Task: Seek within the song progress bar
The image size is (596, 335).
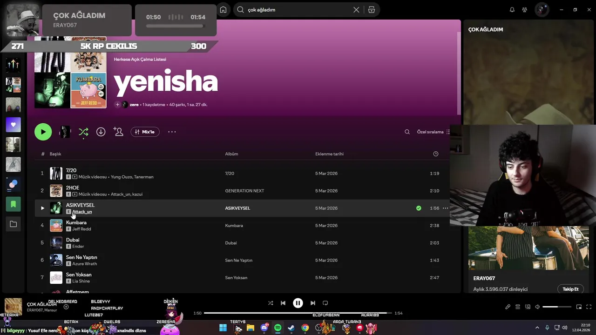Action: click(x=298, y=313)
